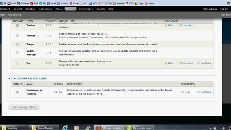The height and width of the screenshot is (130, 231).
Task: Click the Permissions key icon for Toolbar
Action: tap(178, 25)
